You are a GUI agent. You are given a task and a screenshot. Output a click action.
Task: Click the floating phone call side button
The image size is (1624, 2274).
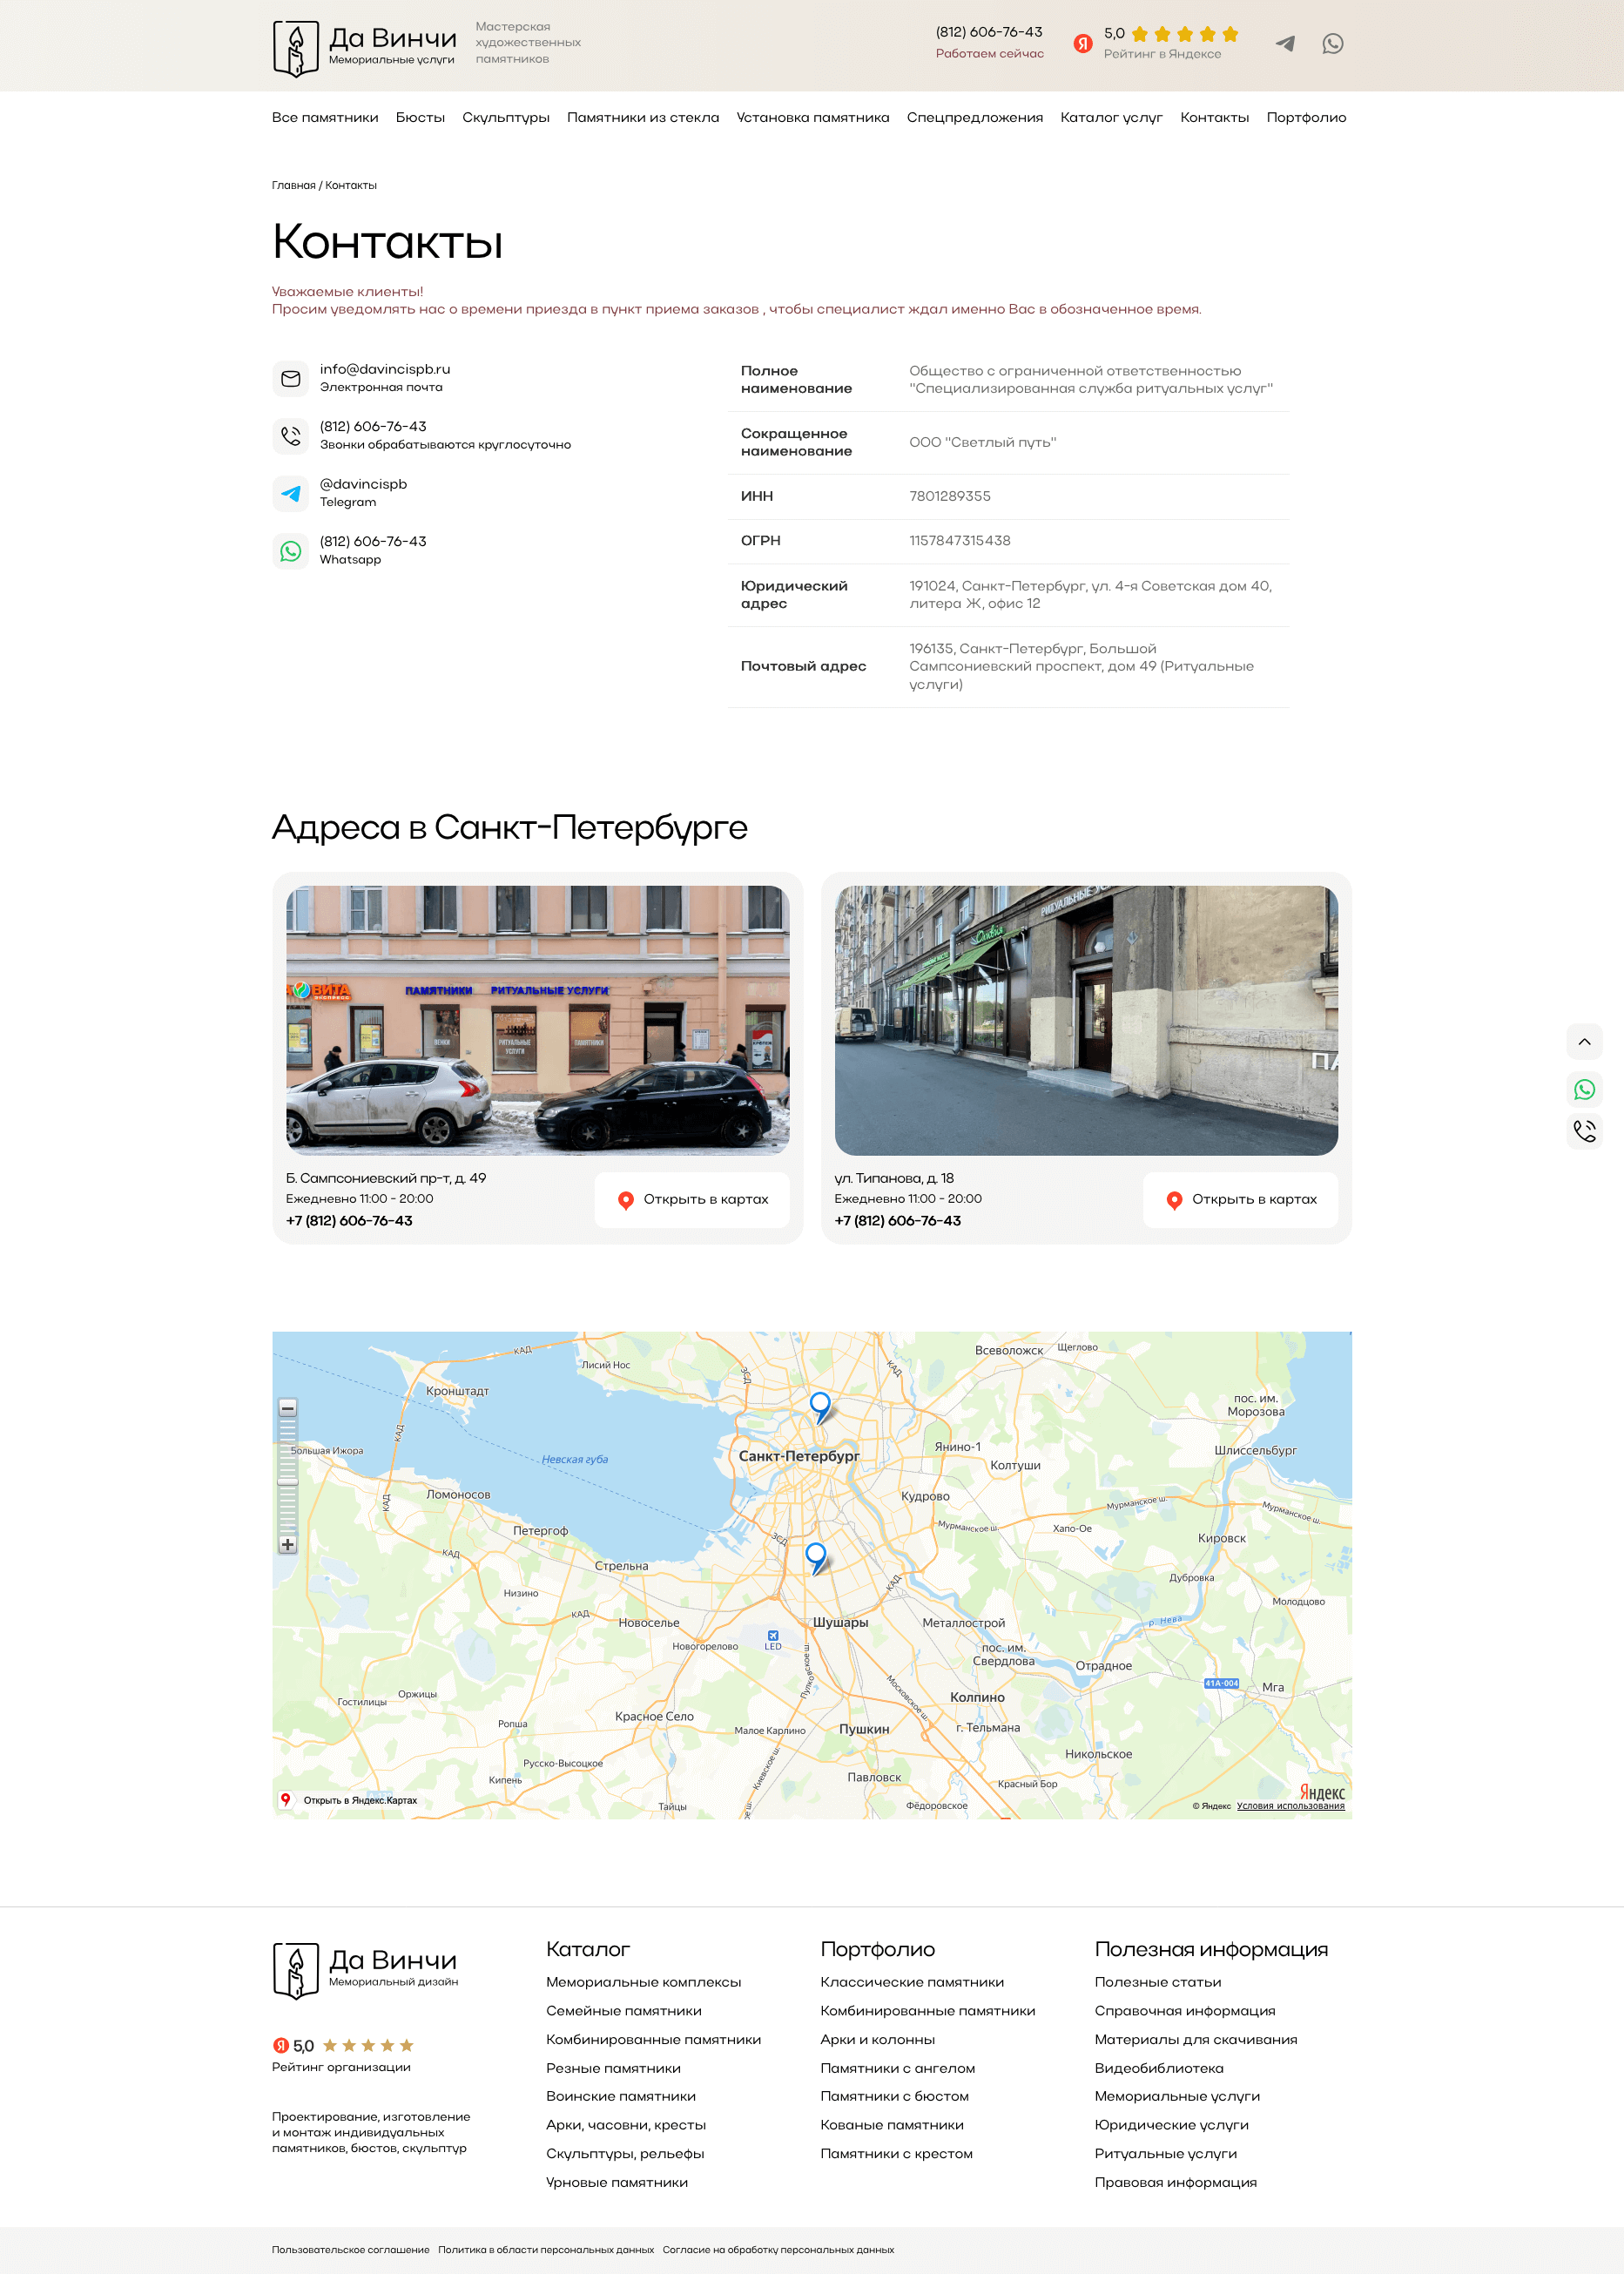point(1584,1131)
